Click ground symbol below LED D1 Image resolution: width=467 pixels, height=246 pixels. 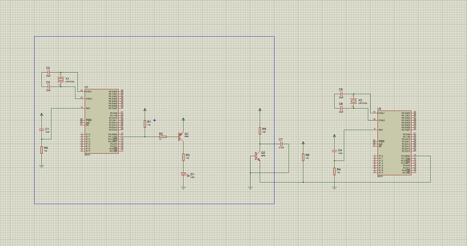[183, 188]
